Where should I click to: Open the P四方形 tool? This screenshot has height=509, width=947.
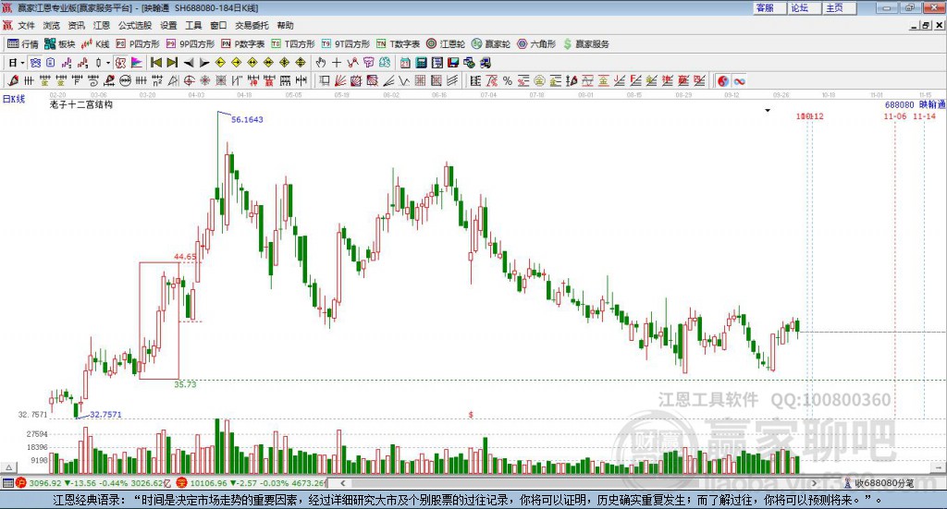[138, 44]
